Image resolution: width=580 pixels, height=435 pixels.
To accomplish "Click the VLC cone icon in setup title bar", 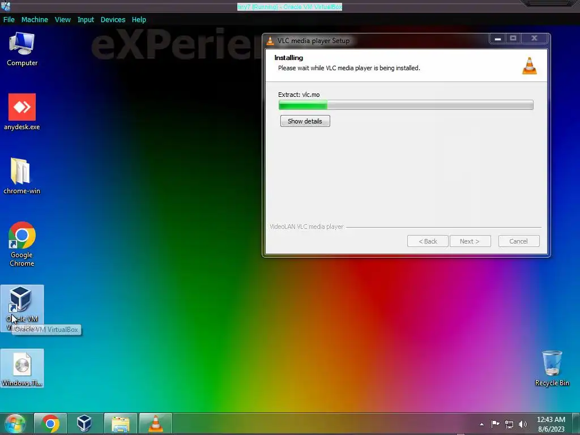I will pos(270,41).
